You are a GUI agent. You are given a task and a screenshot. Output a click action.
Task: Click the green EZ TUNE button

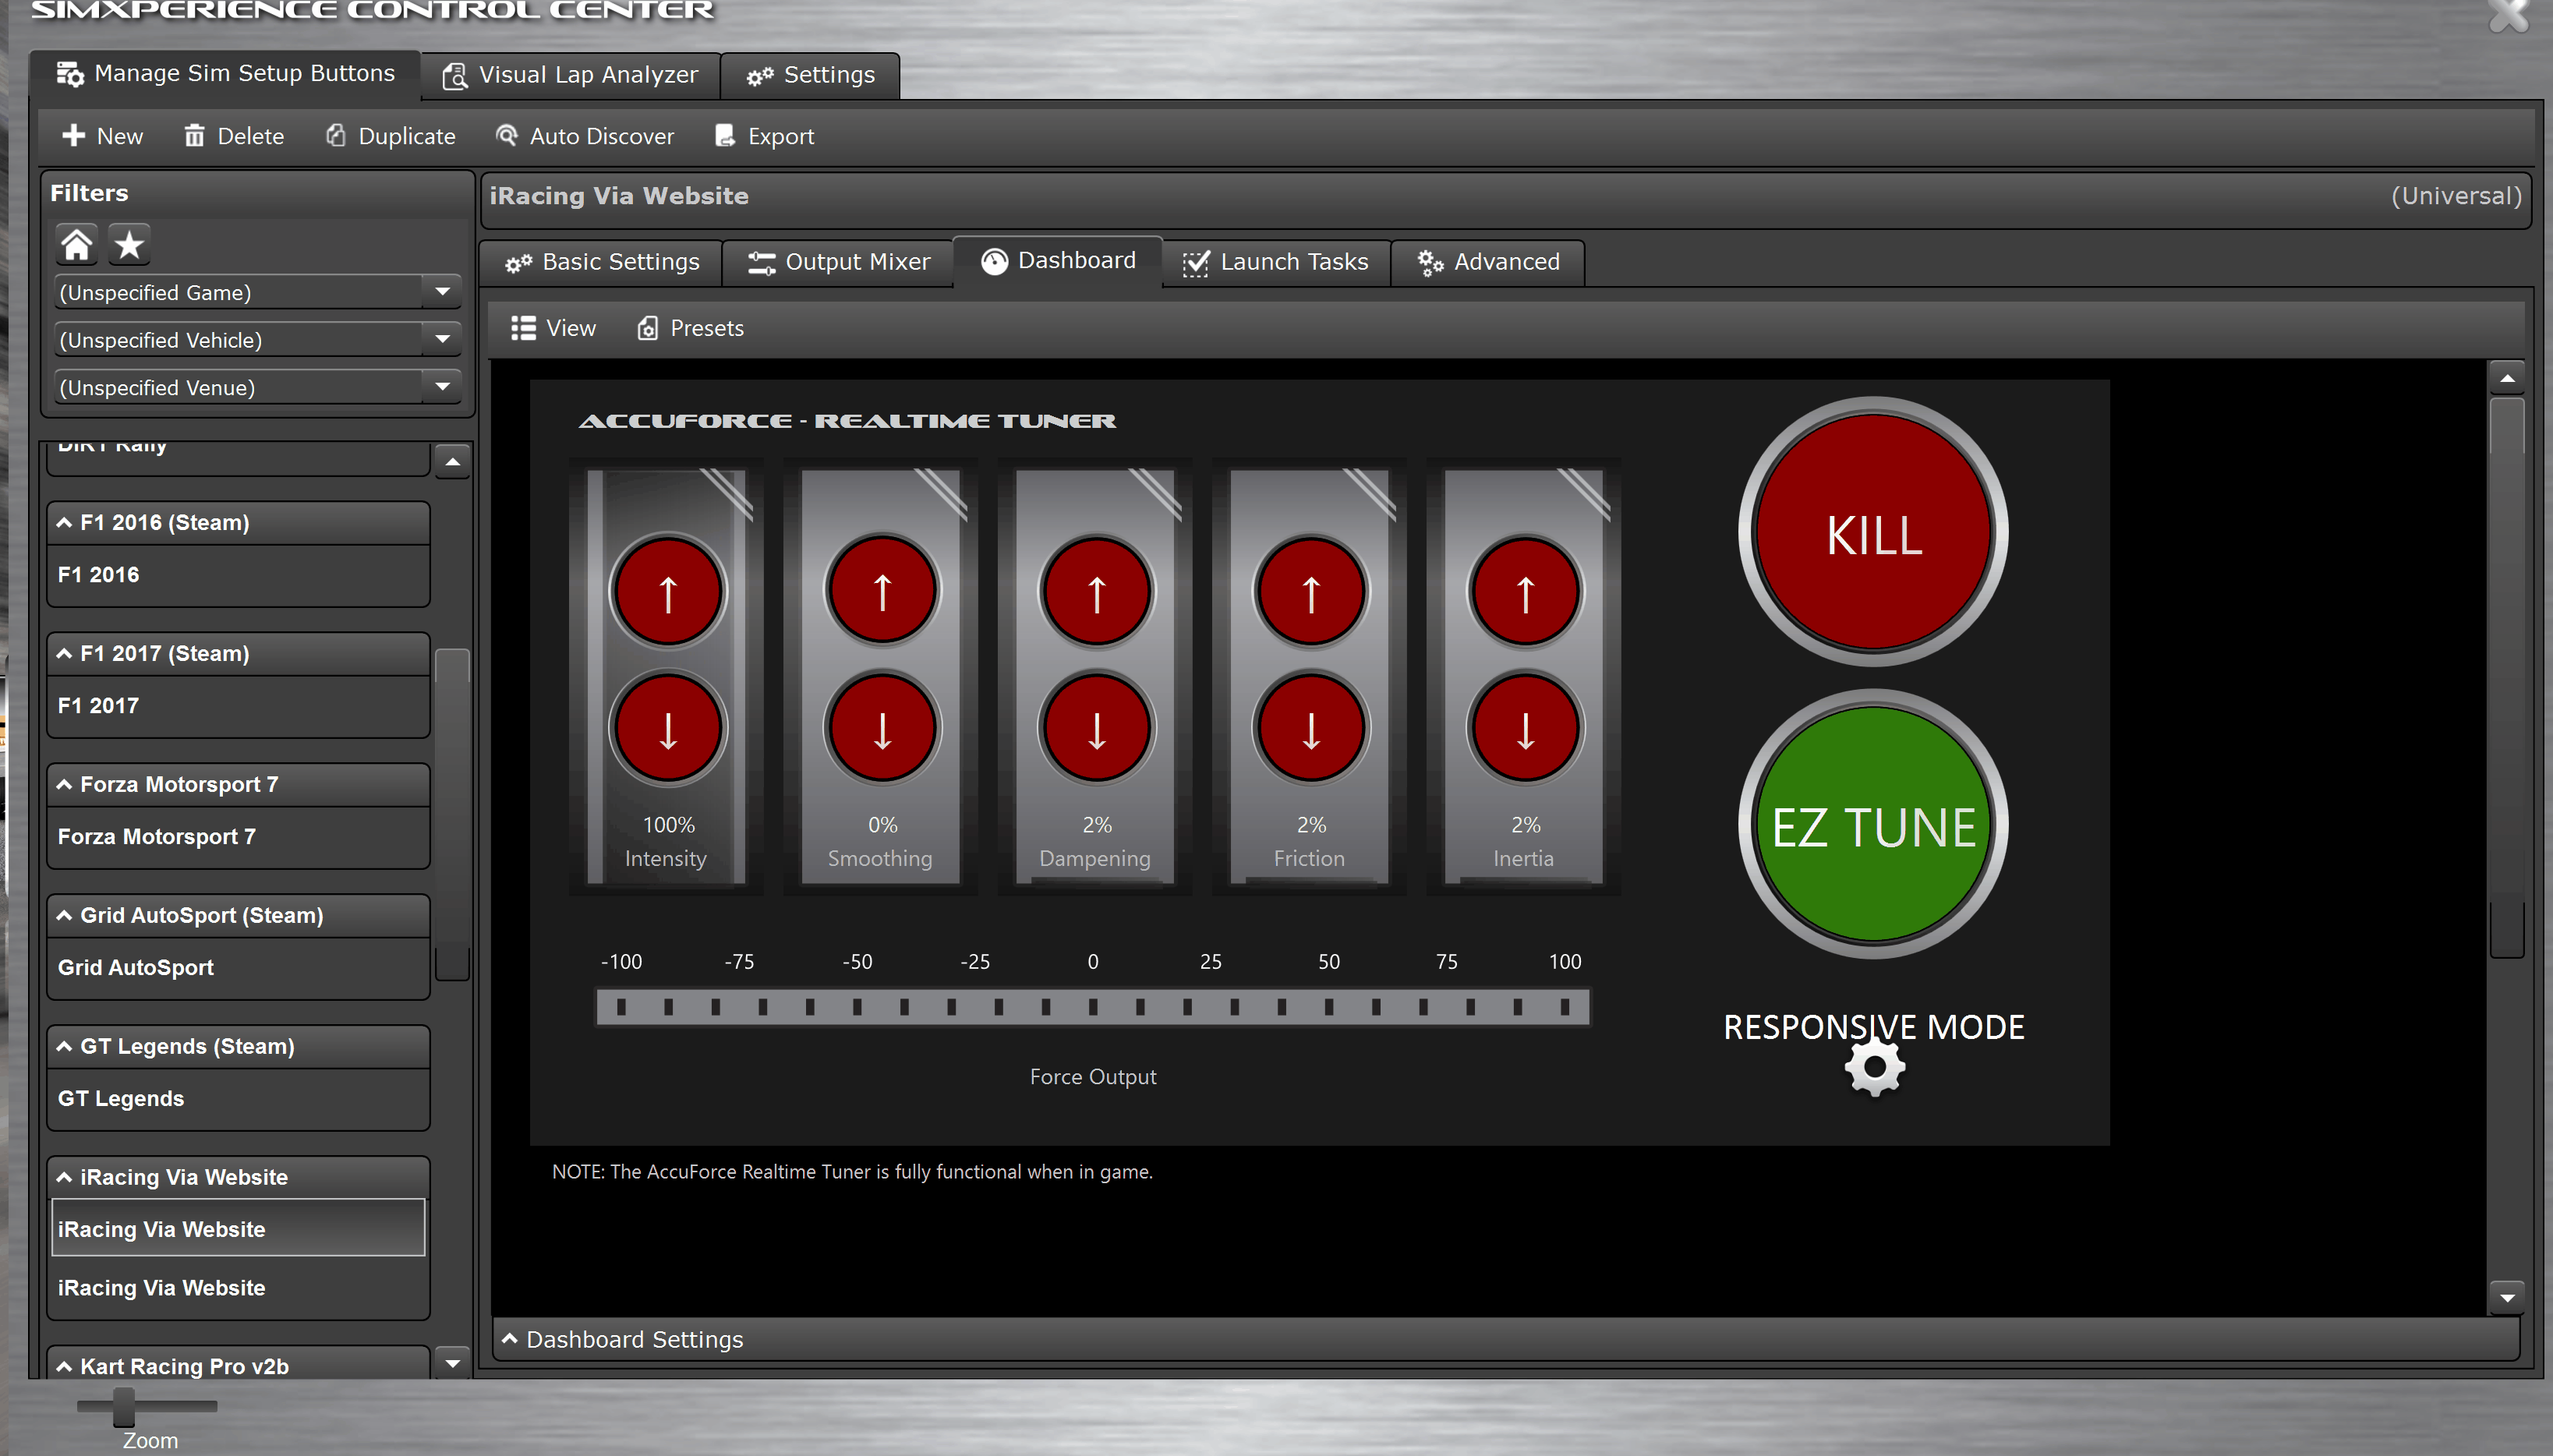coord(1873,824)
